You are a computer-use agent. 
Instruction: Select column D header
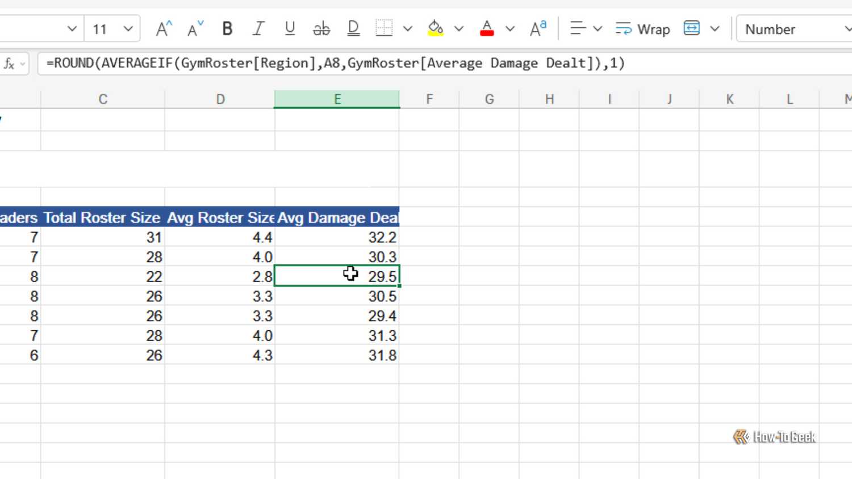[x=220, y=99]
